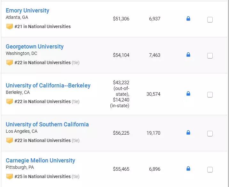Open the Carnegie Mellon University link
The image size is (229, 187).
click(40, 161)
